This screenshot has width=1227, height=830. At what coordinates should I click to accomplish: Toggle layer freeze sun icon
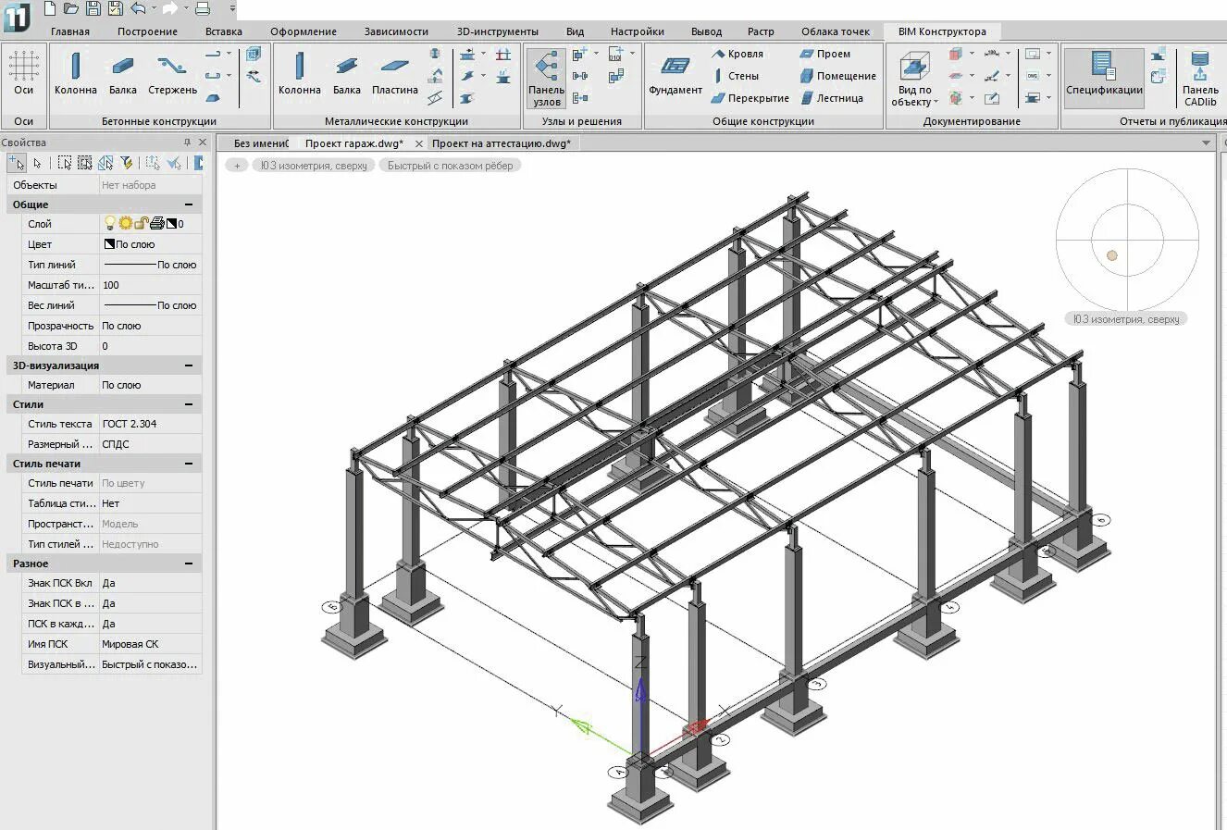126,223
